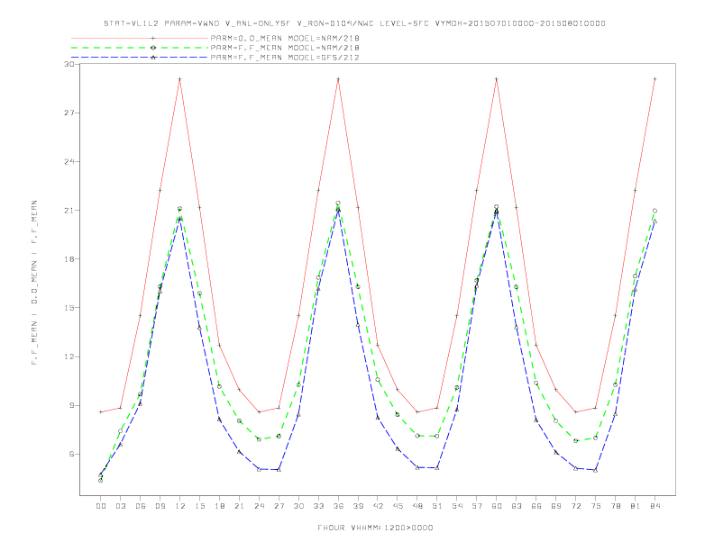Click x-axis forecast hour label 66
714x551 pixels.
pos(536,506)
